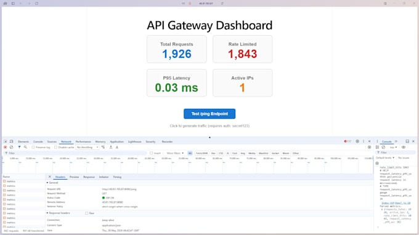The height and width of the screenshot is (235, 419).
Task: Switch to the Elements tab
Action: [x=23, y=141]
